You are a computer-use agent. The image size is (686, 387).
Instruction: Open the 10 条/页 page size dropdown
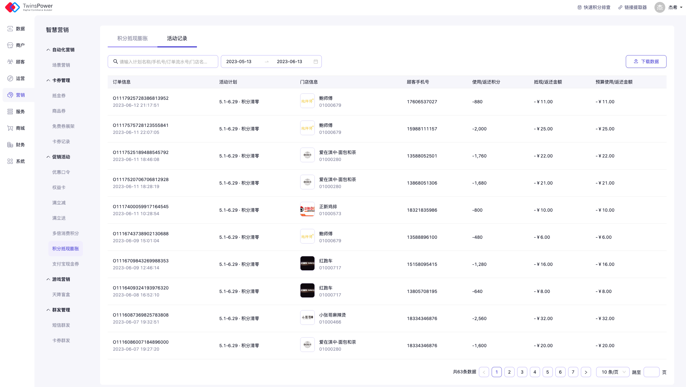pyautogui.click(x=612, y=372)
